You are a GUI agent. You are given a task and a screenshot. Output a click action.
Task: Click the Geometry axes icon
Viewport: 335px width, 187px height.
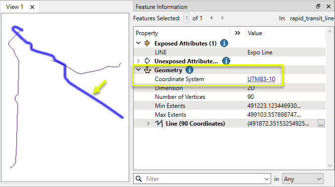147,70
